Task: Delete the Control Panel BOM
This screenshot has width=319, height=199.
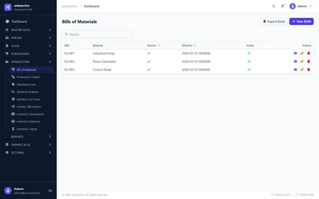Action: pos(309,70)
